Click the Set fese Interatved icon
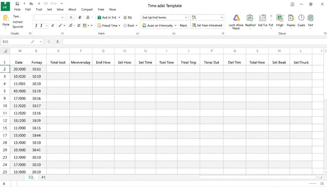 click(x=194, y=25)
